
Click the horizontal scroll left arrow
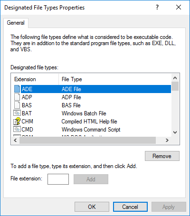[15, 140]
